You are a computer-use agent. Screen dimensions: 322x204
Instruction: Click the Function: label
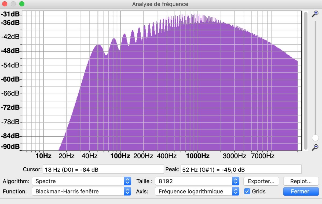(x=15, y=191)
